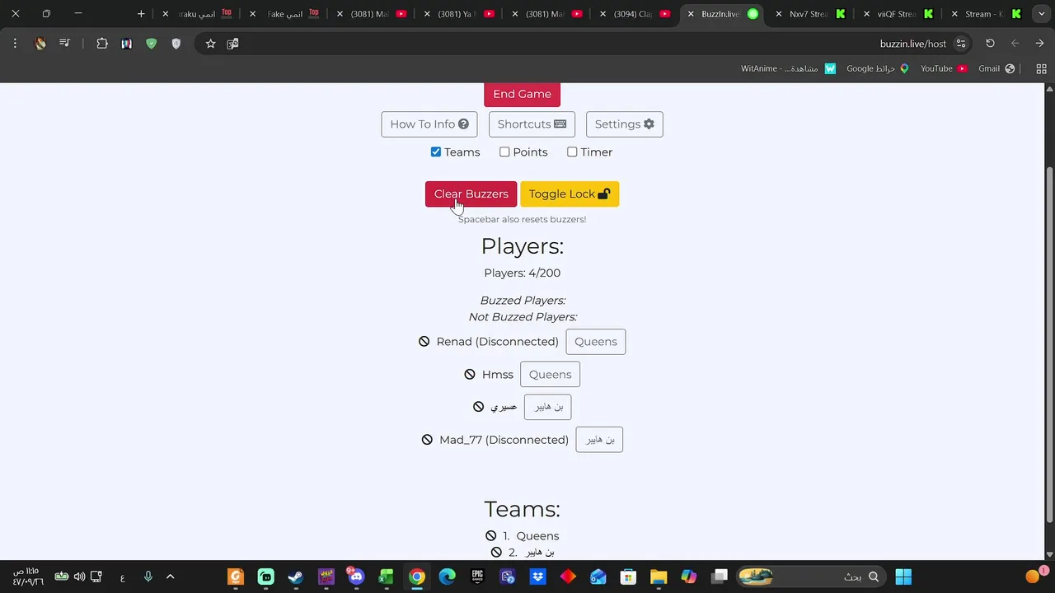
Task: Show hidden system tray icons
Action: (x=171, y=577)
